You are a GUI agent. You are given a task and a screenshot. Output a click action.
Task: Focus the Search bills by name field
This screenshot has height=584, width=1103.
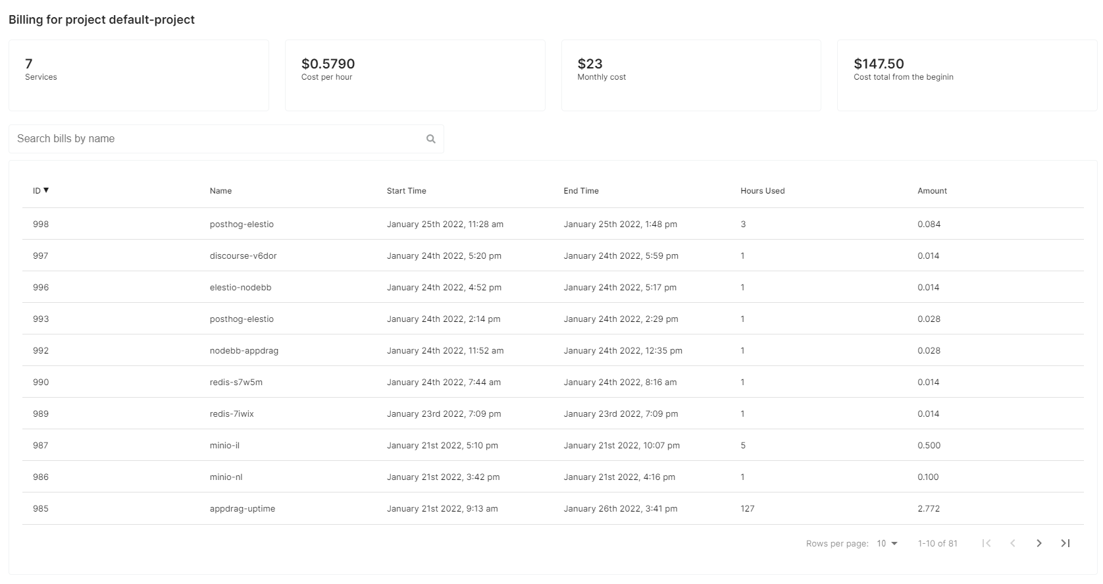[217, 139]
